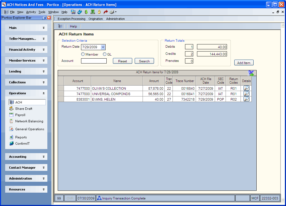
Task: Select row header for EVANS, HELEN row
Action: click(61, 99)
